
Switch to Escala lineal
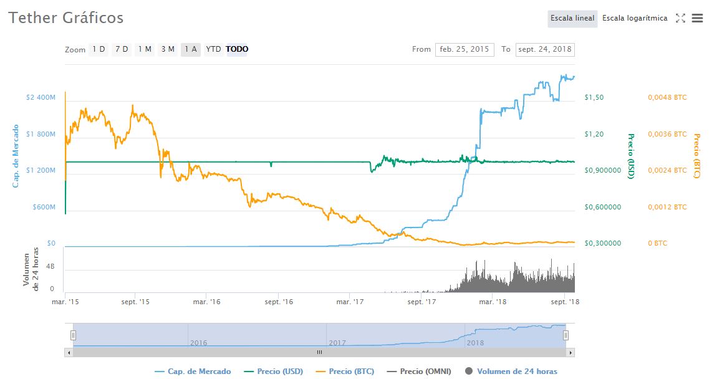coord(572,18)
